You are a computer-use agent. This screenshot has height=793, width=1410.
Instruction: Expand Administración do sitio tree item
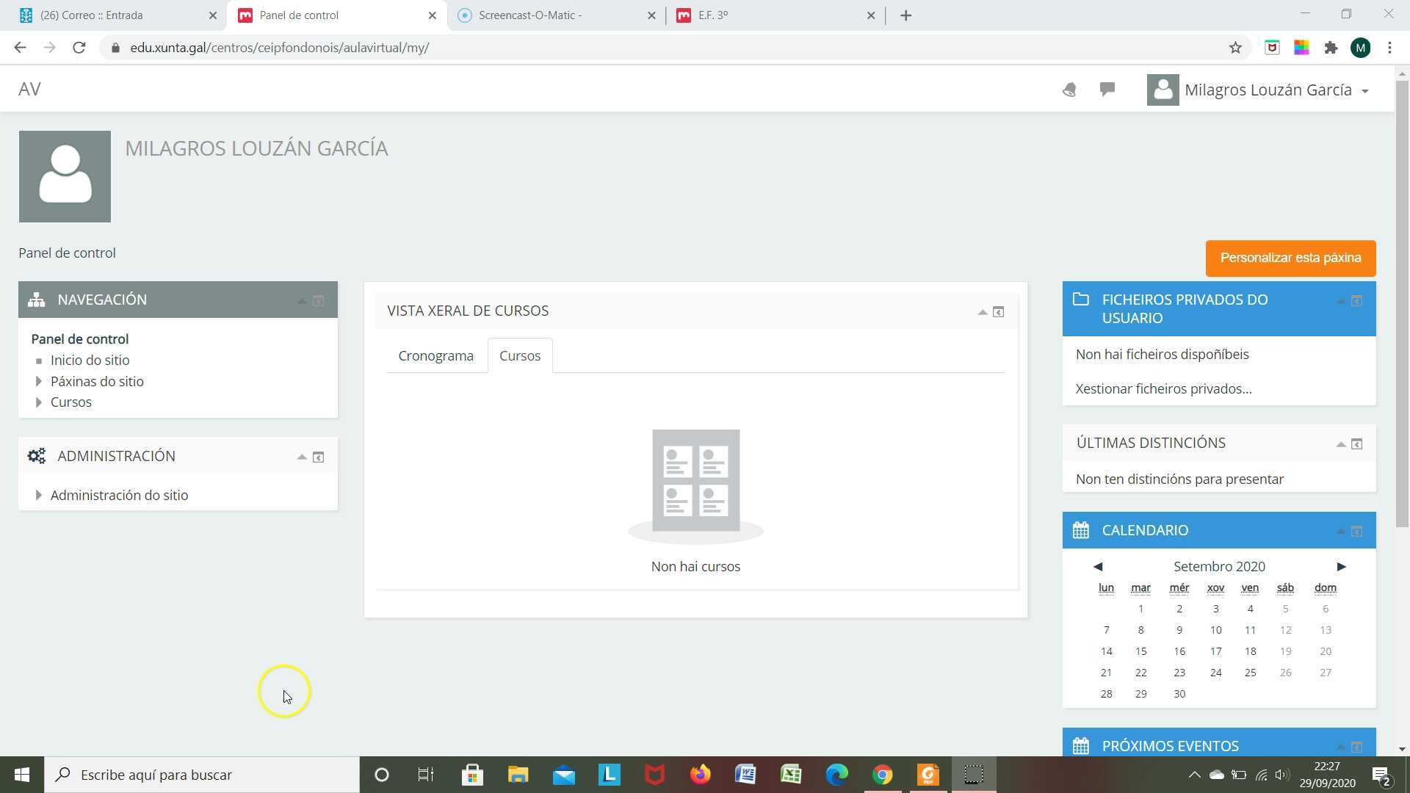39,495
